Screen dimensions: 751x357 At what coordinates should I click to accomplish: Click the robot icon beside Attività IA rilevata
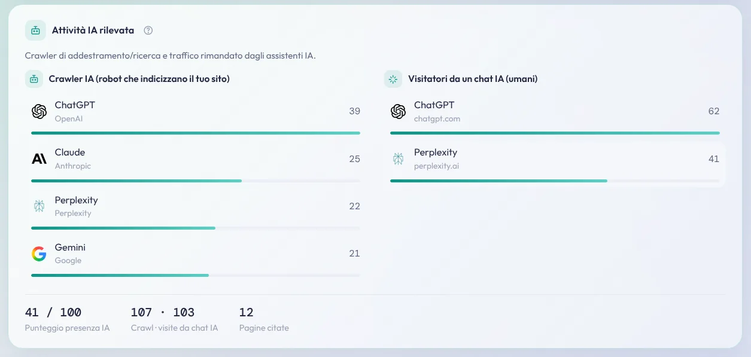coord(35,30)
